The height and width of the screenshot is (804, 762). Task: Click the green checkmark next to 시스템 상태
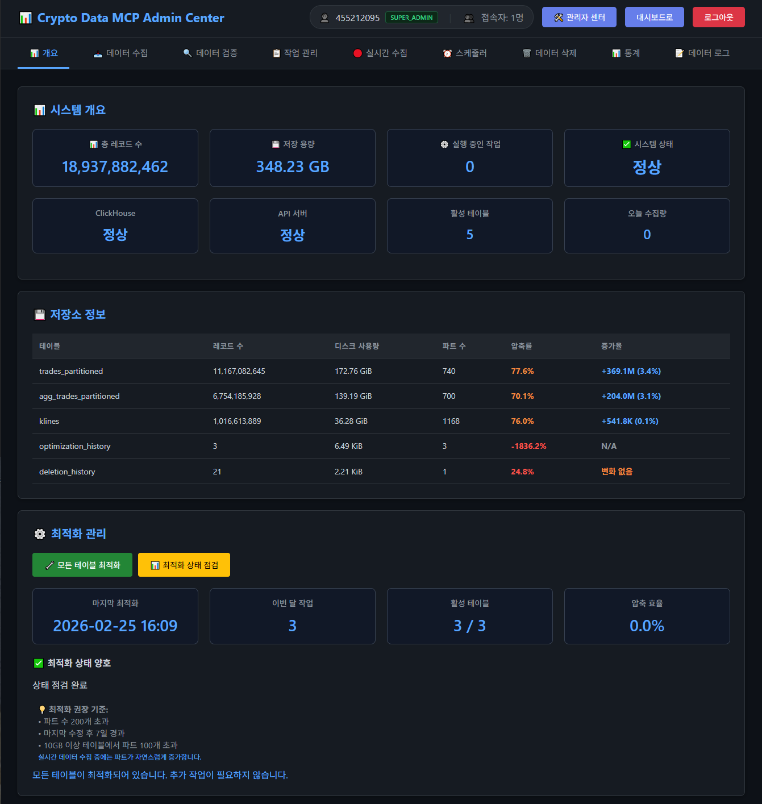coord(626,144)
